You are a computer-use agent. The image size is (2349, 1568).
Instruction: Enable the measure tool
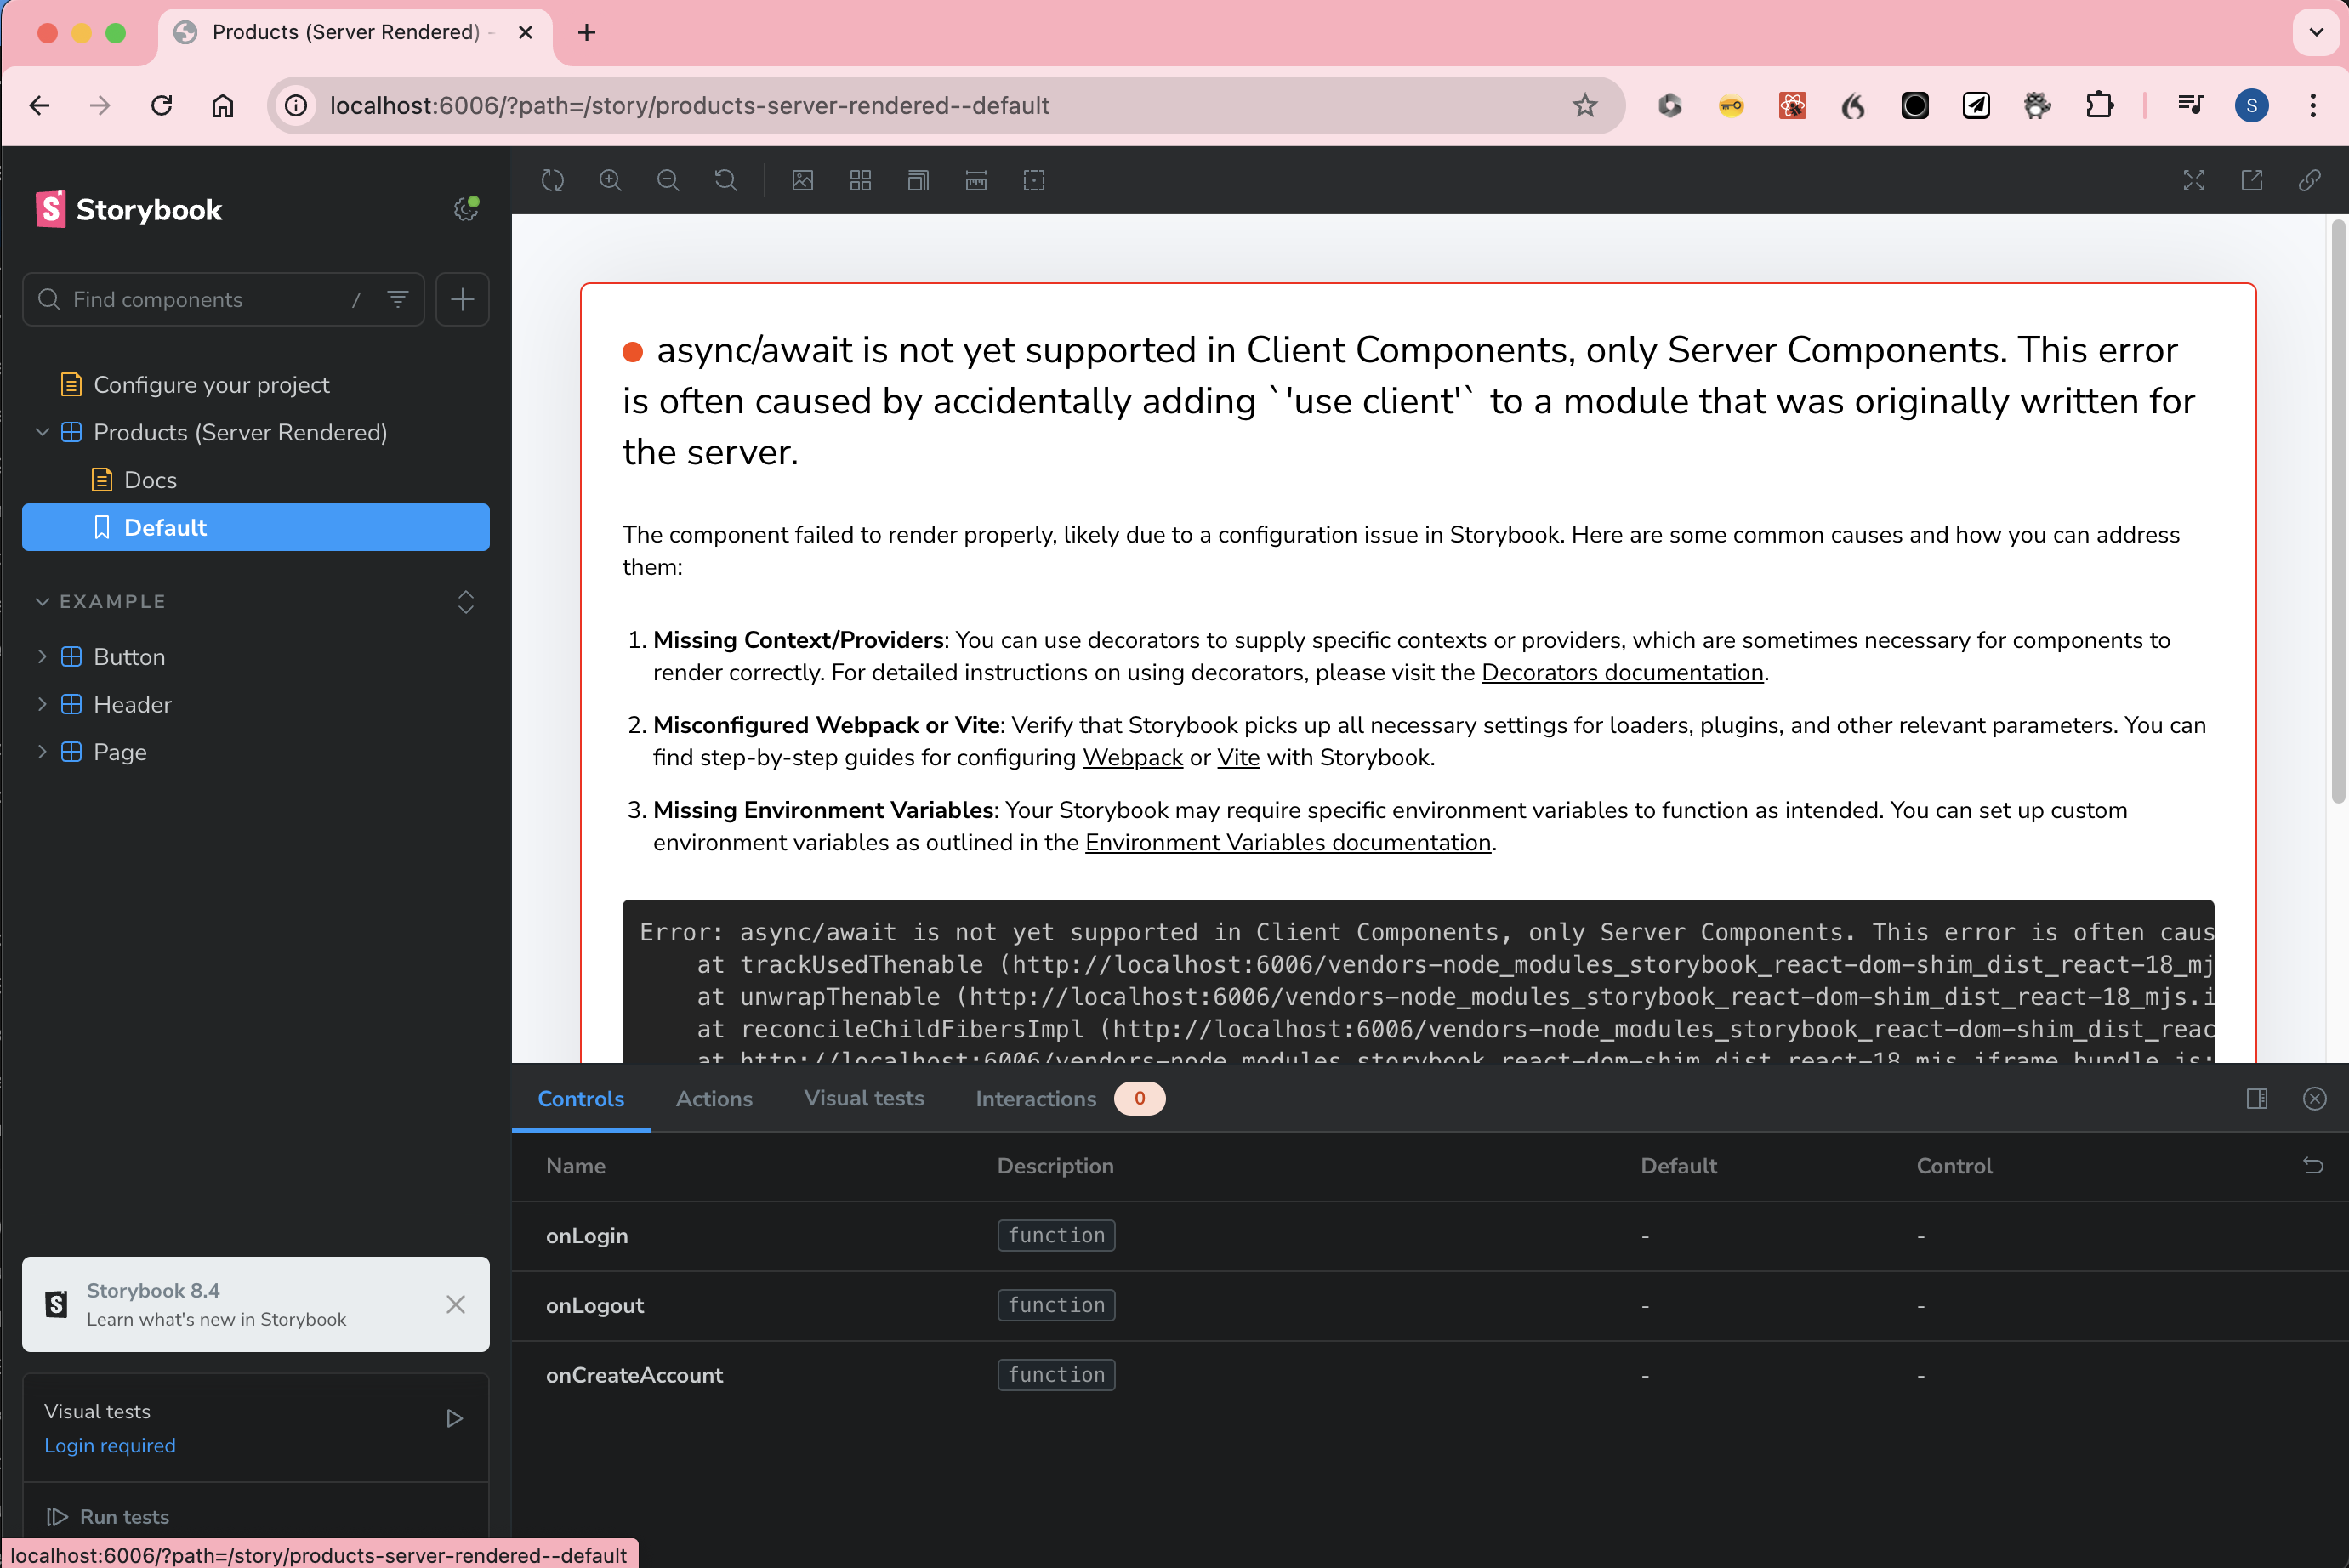[976, 180]
